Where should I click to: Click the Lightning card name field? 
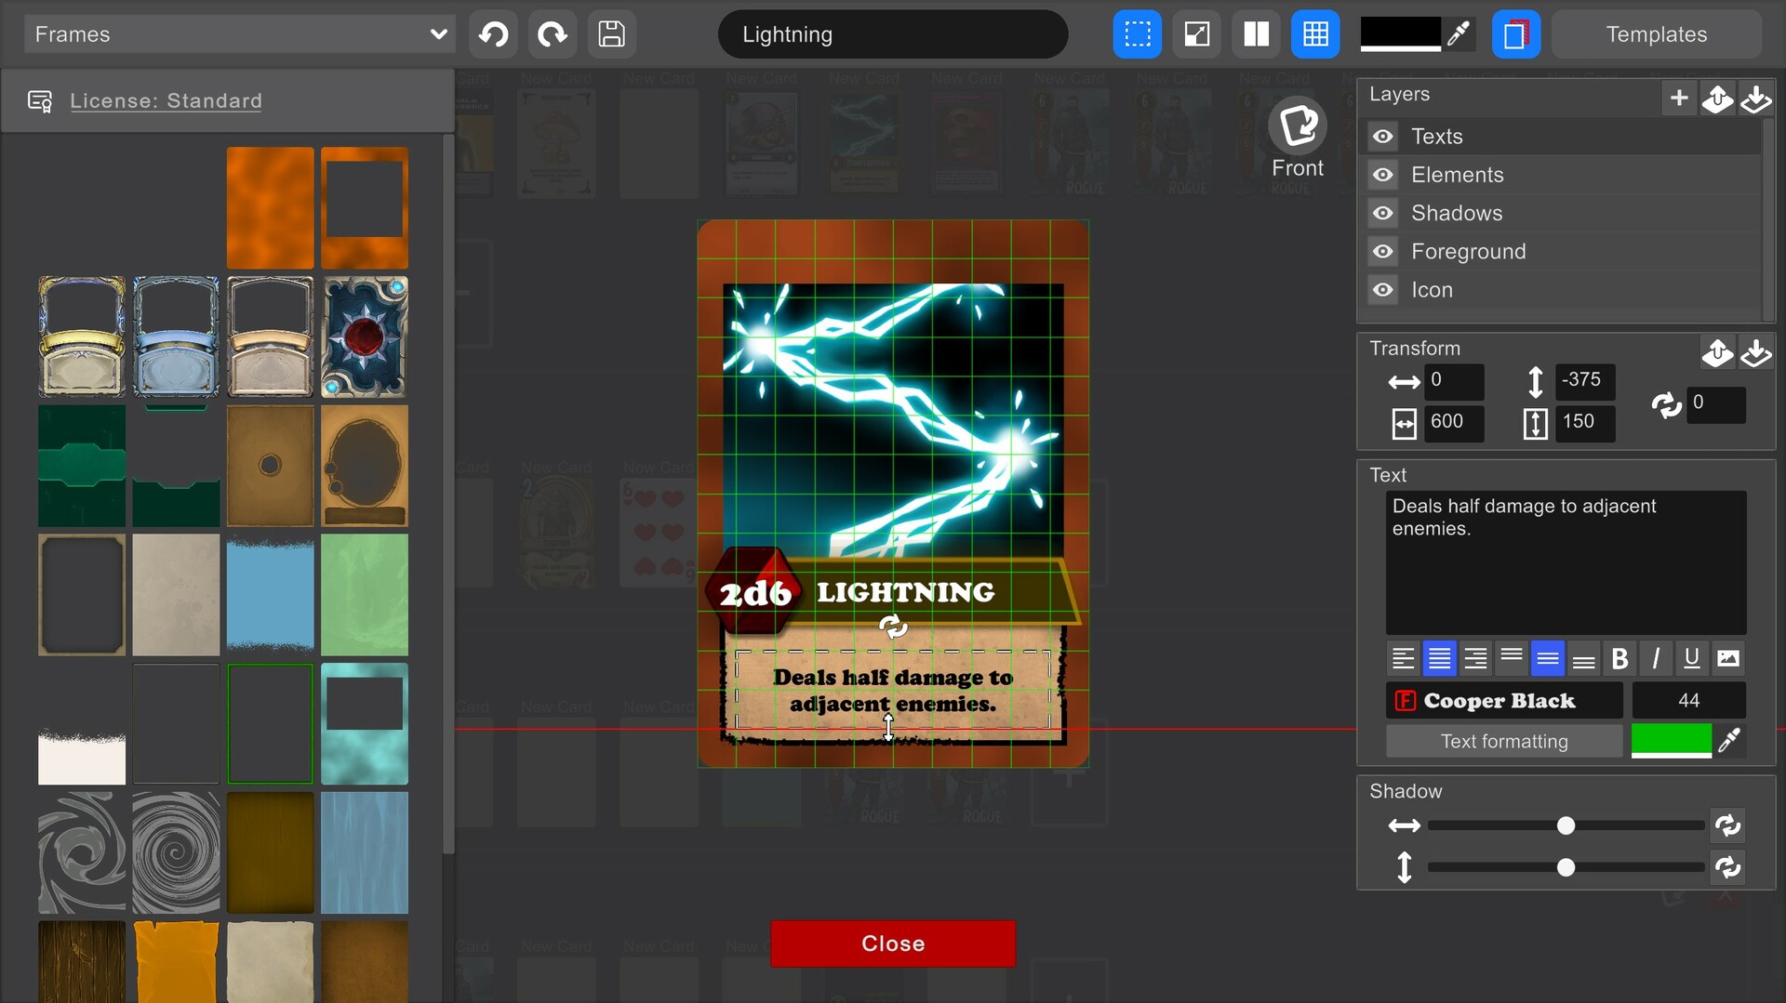click(x=892, y=34)
